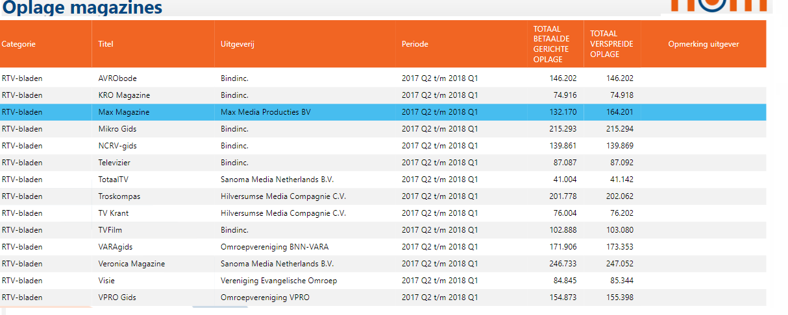Image resolution: width=788 pixels, height=315 pixels.
Task: Sort by Totaal Verspreide Oplage header
Action: (611, 44)
